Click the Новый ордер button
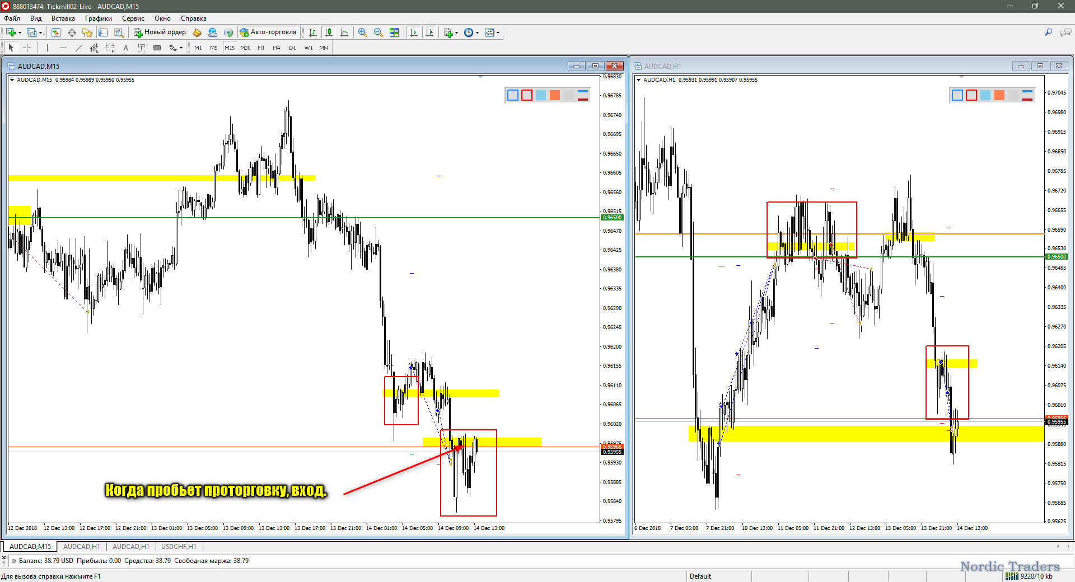 160,32
